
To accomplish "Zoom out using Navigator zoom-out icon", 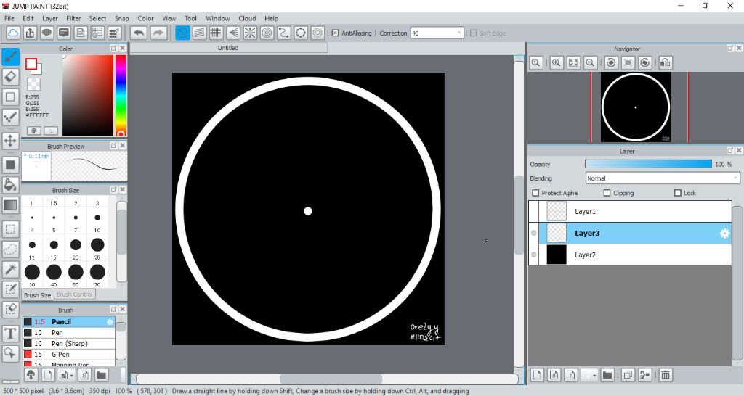I will tap(590, 62).
